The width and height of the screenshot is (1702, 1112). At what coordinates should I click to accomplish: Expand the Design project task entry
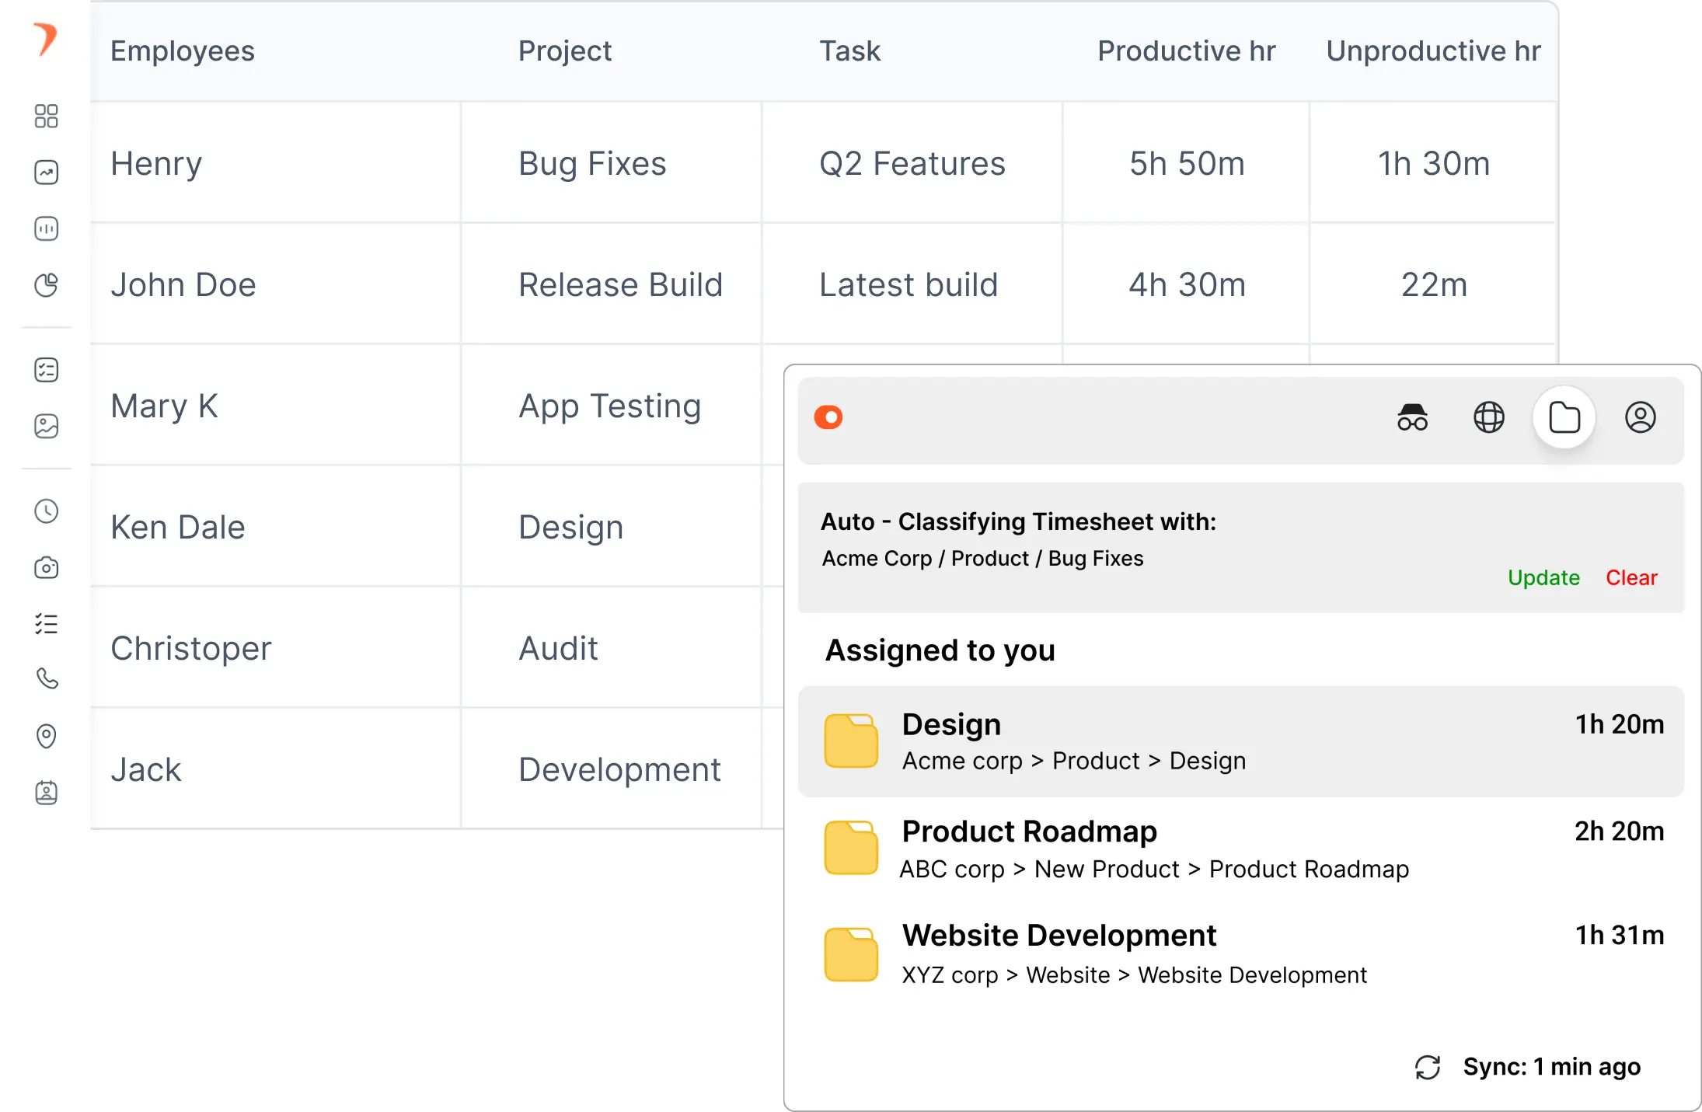click(x=1236, y=740)
